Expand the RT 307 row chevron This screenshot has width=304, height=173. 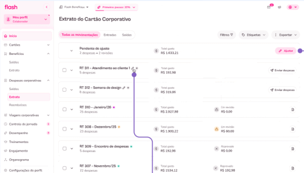coord(72,168)
